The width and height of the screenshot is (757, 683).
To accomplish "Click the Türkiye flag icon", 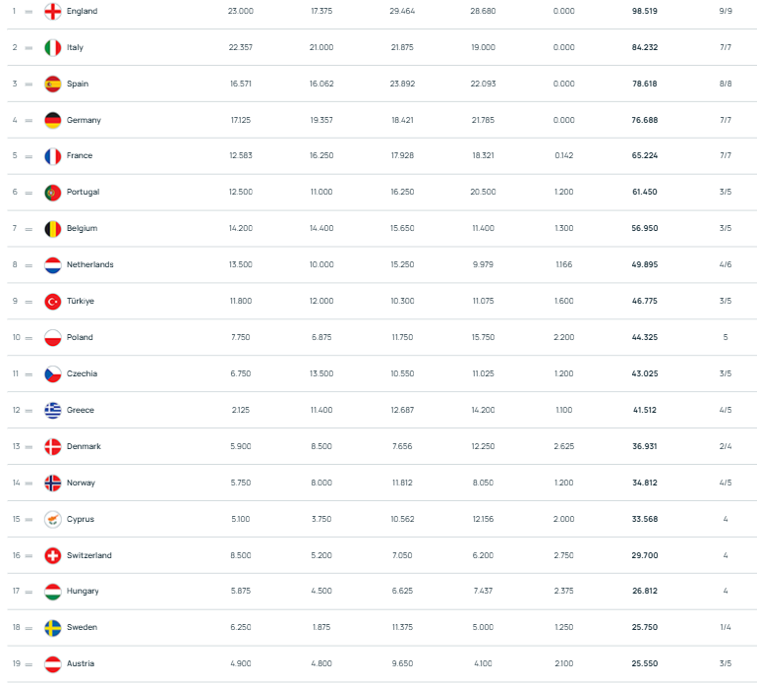I will tap(53, 301).
